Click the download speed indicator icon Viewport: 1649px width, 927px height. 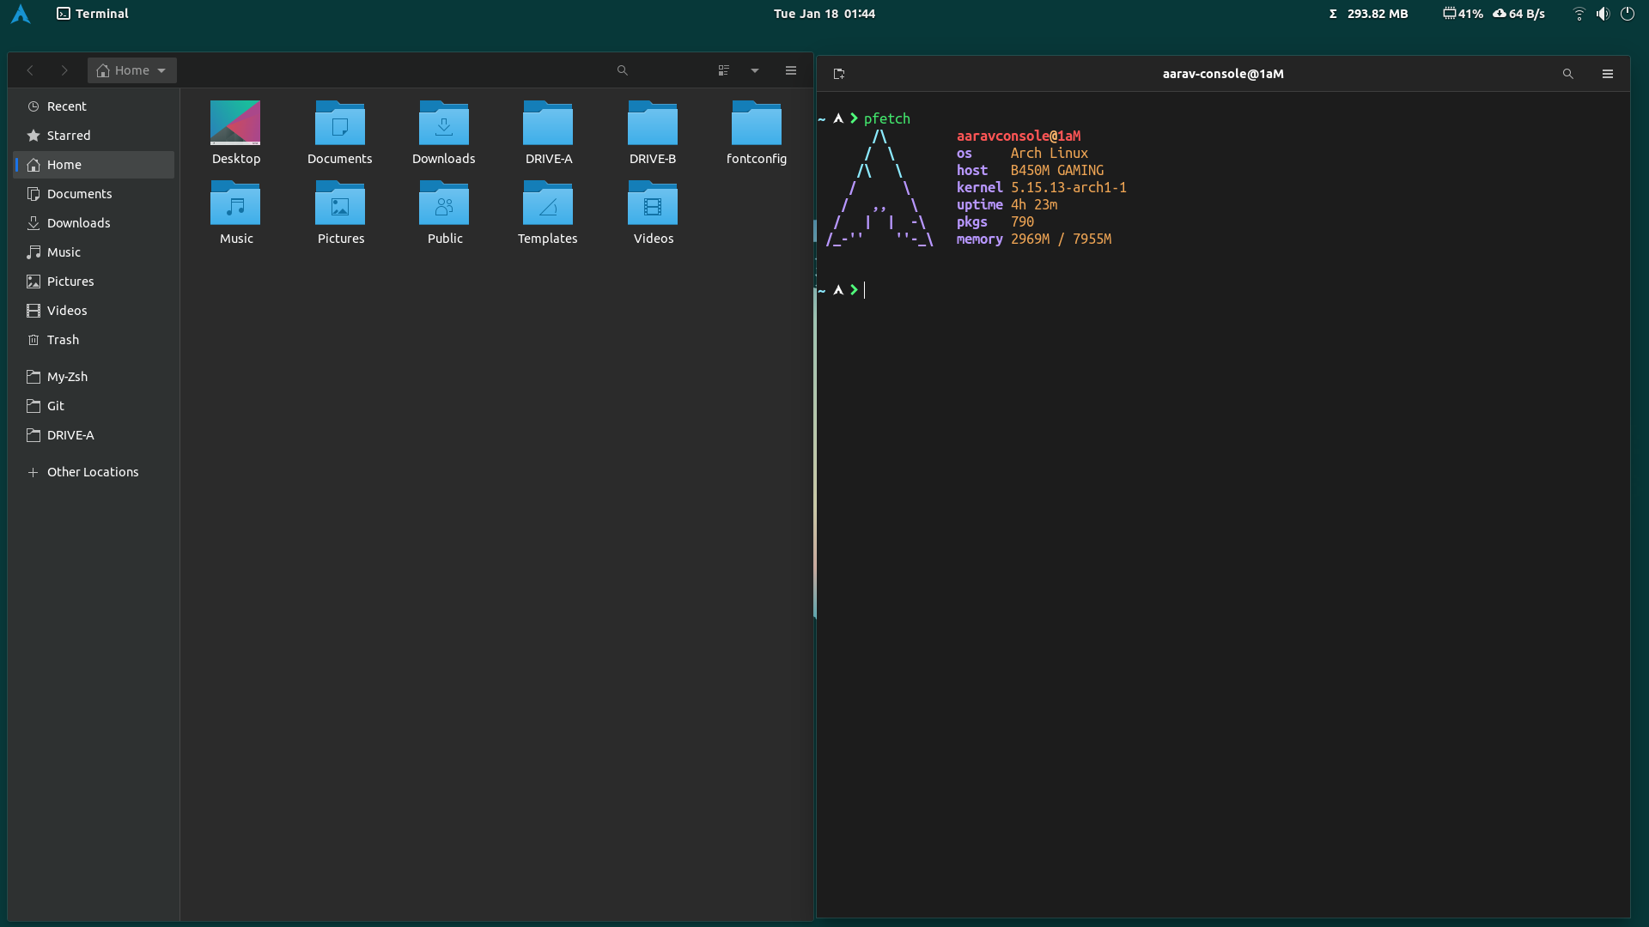[x=1499, y=14]
